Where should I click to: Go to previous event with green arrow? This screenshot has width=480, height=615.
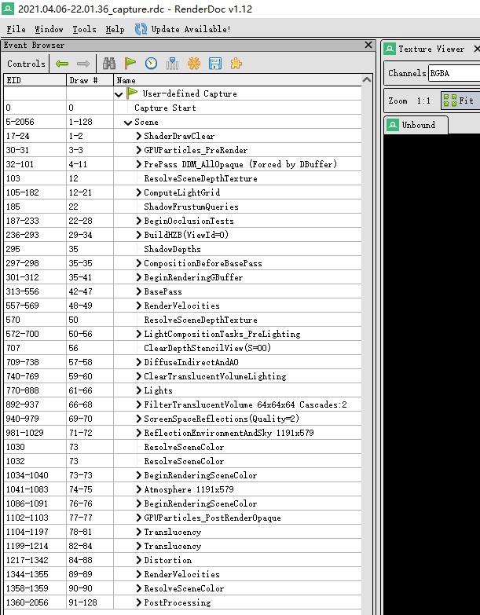[62, 64]
